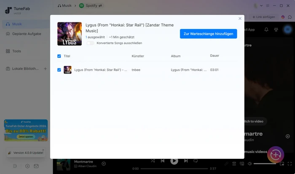The width and height of the screenshot is (295, 174).
Task: Mute via the speaker icon
Action: pos(249,163)
